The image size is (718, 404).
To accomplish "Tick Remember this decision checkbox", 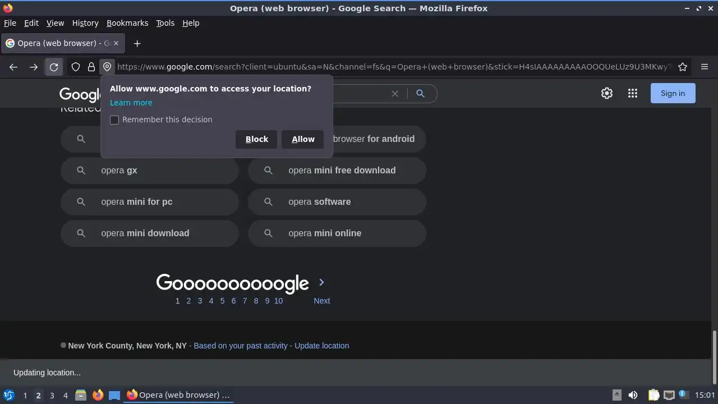I will 114,120.
